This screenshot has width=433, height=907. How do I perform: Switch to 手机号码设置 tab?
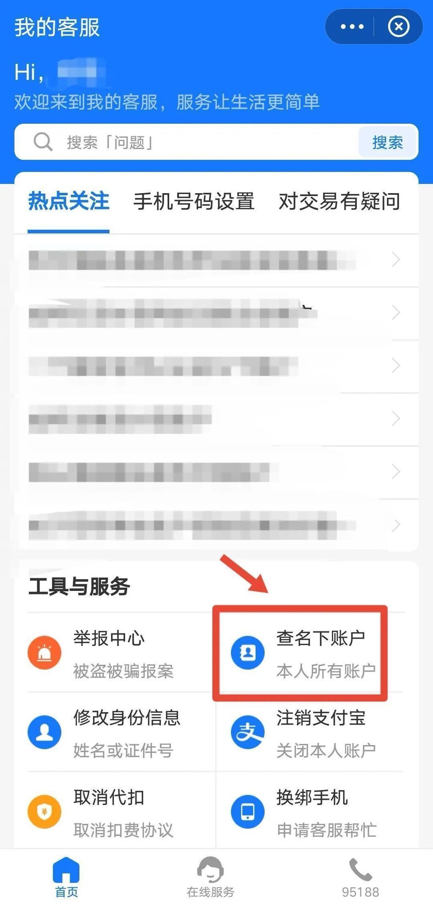click(194, 201)
